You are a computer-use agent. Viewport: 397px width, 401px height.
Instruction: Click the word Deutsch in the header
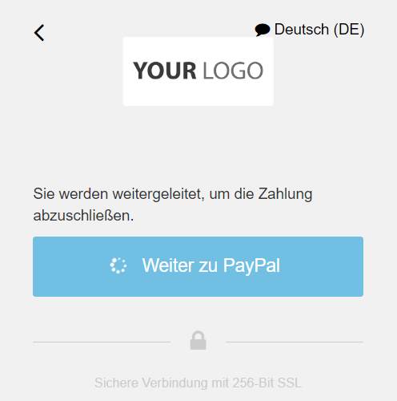302,29
